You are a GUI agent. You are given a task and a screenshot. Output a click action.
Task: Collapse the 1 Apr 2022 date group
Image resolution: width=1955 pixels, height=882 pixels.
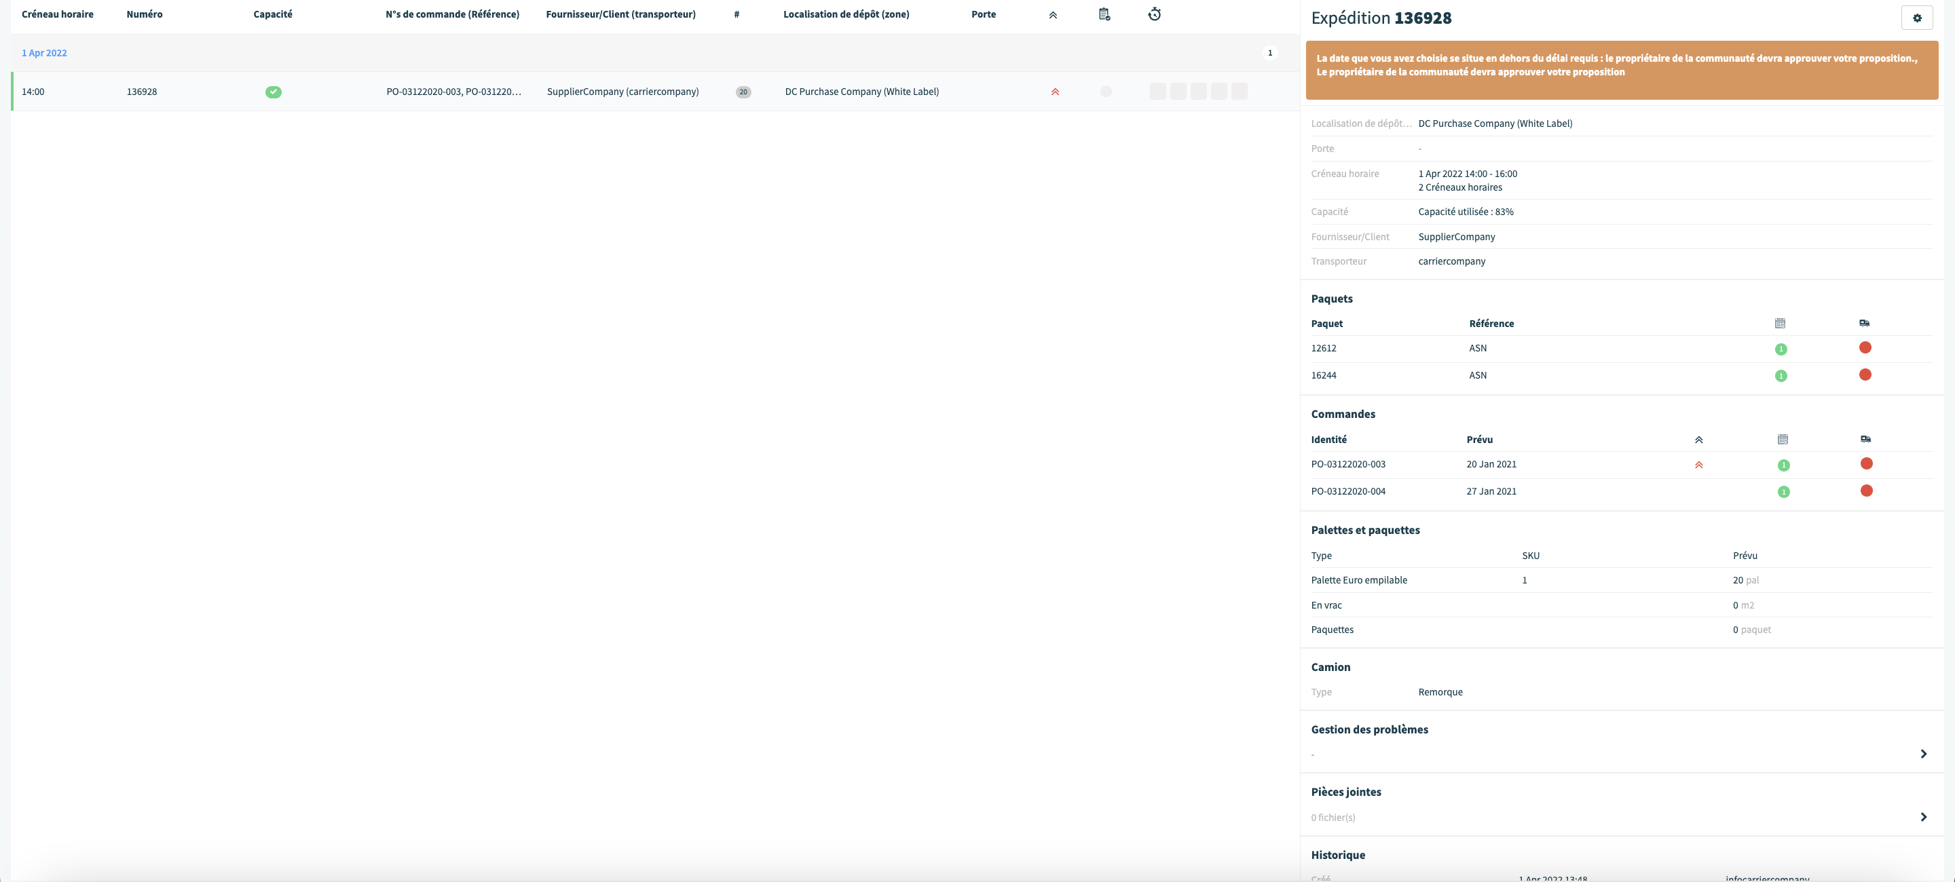point(44,53)
